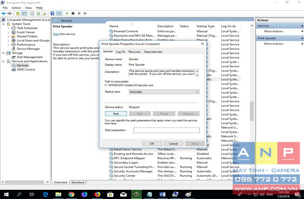Image resolution: width=304 pixels, height=199 pixels.
Task: Expand the Event Viewer node
Action: pos(9,32)
